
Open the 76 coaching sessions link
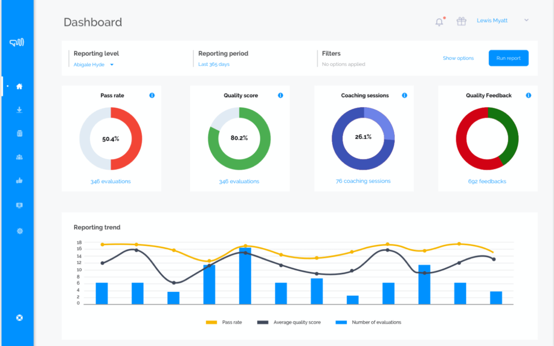click(x=364, y=181)
